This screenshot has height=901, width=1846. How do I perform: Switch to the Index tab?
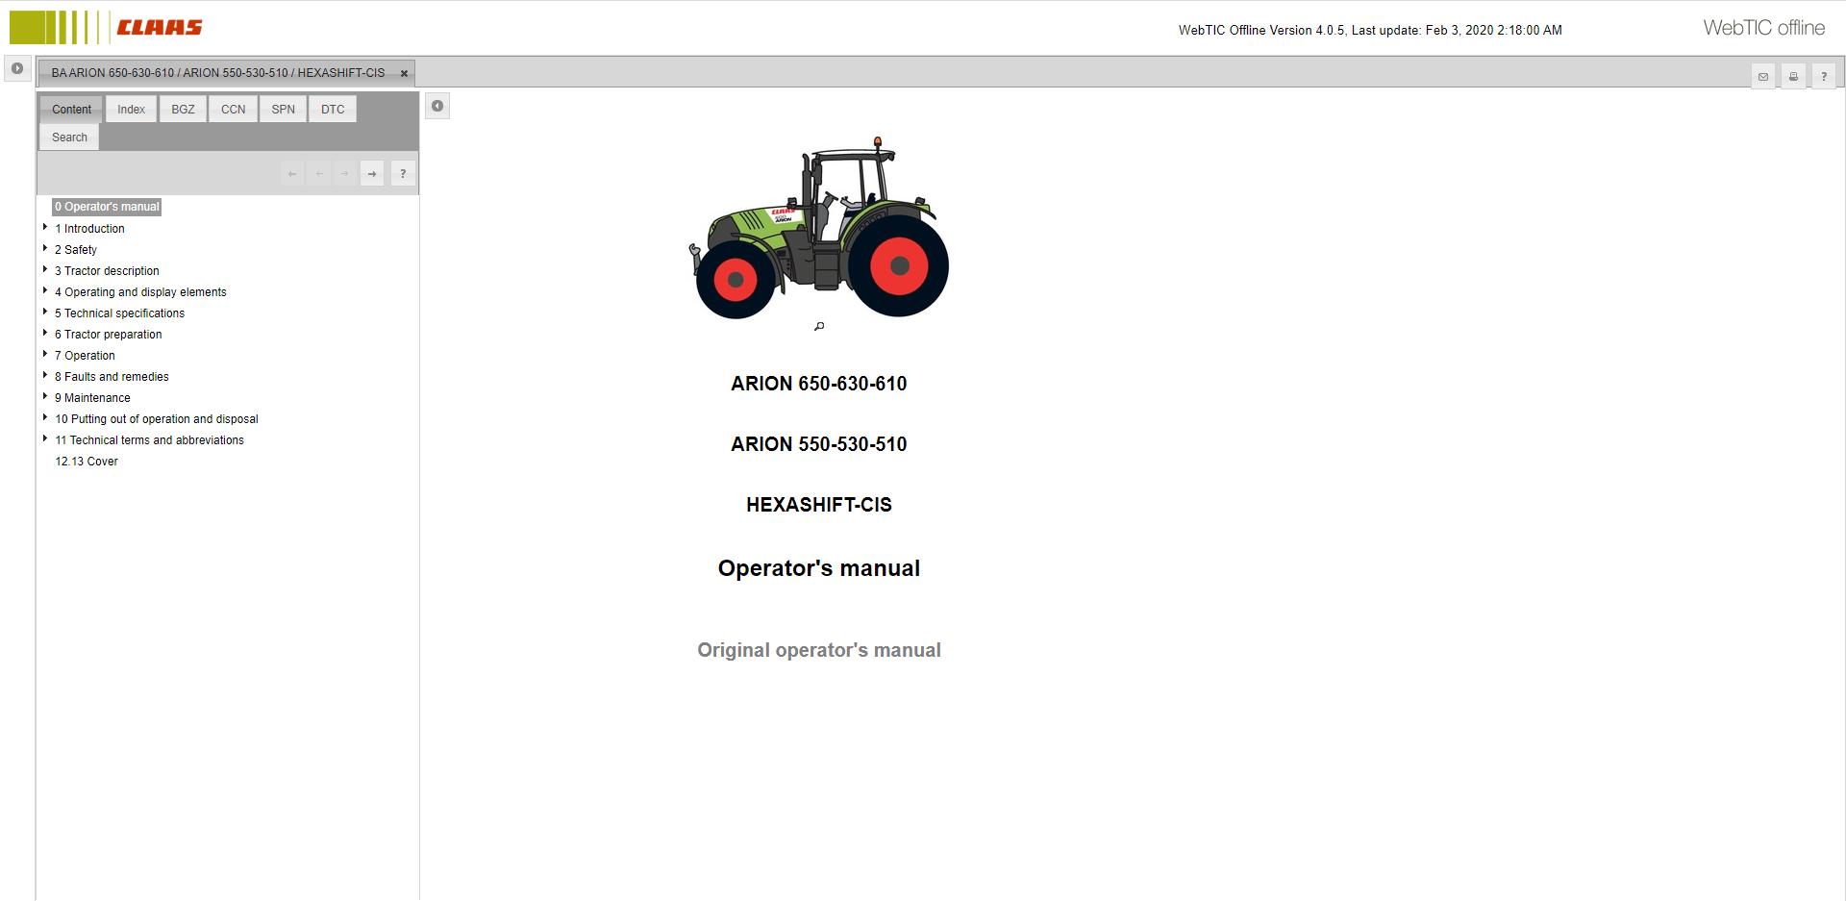tap(130, 109)
